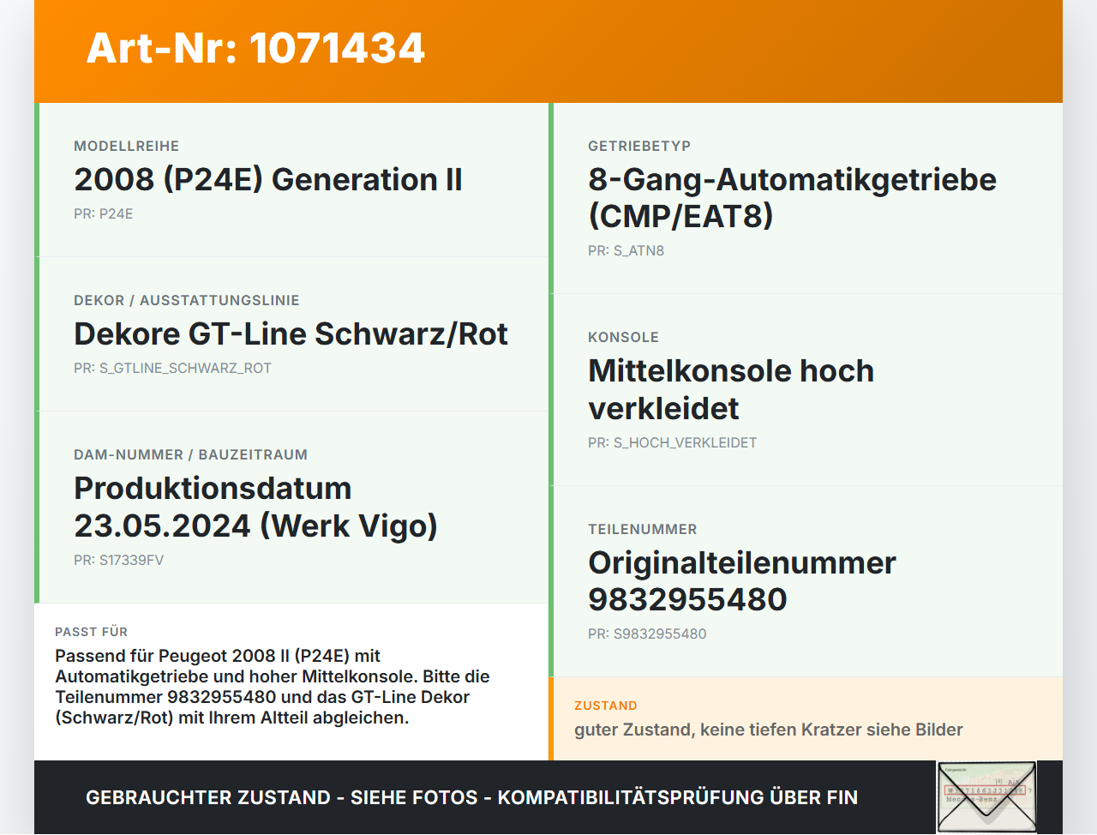Click the DAM-NUMMER / BAUZEITRAUM label
The width and height of the screenshot is (1097, 835).
[190, 454]
